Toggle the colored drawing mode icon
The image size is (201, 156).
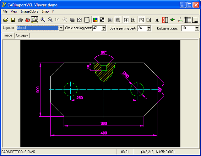pos(95,20)
